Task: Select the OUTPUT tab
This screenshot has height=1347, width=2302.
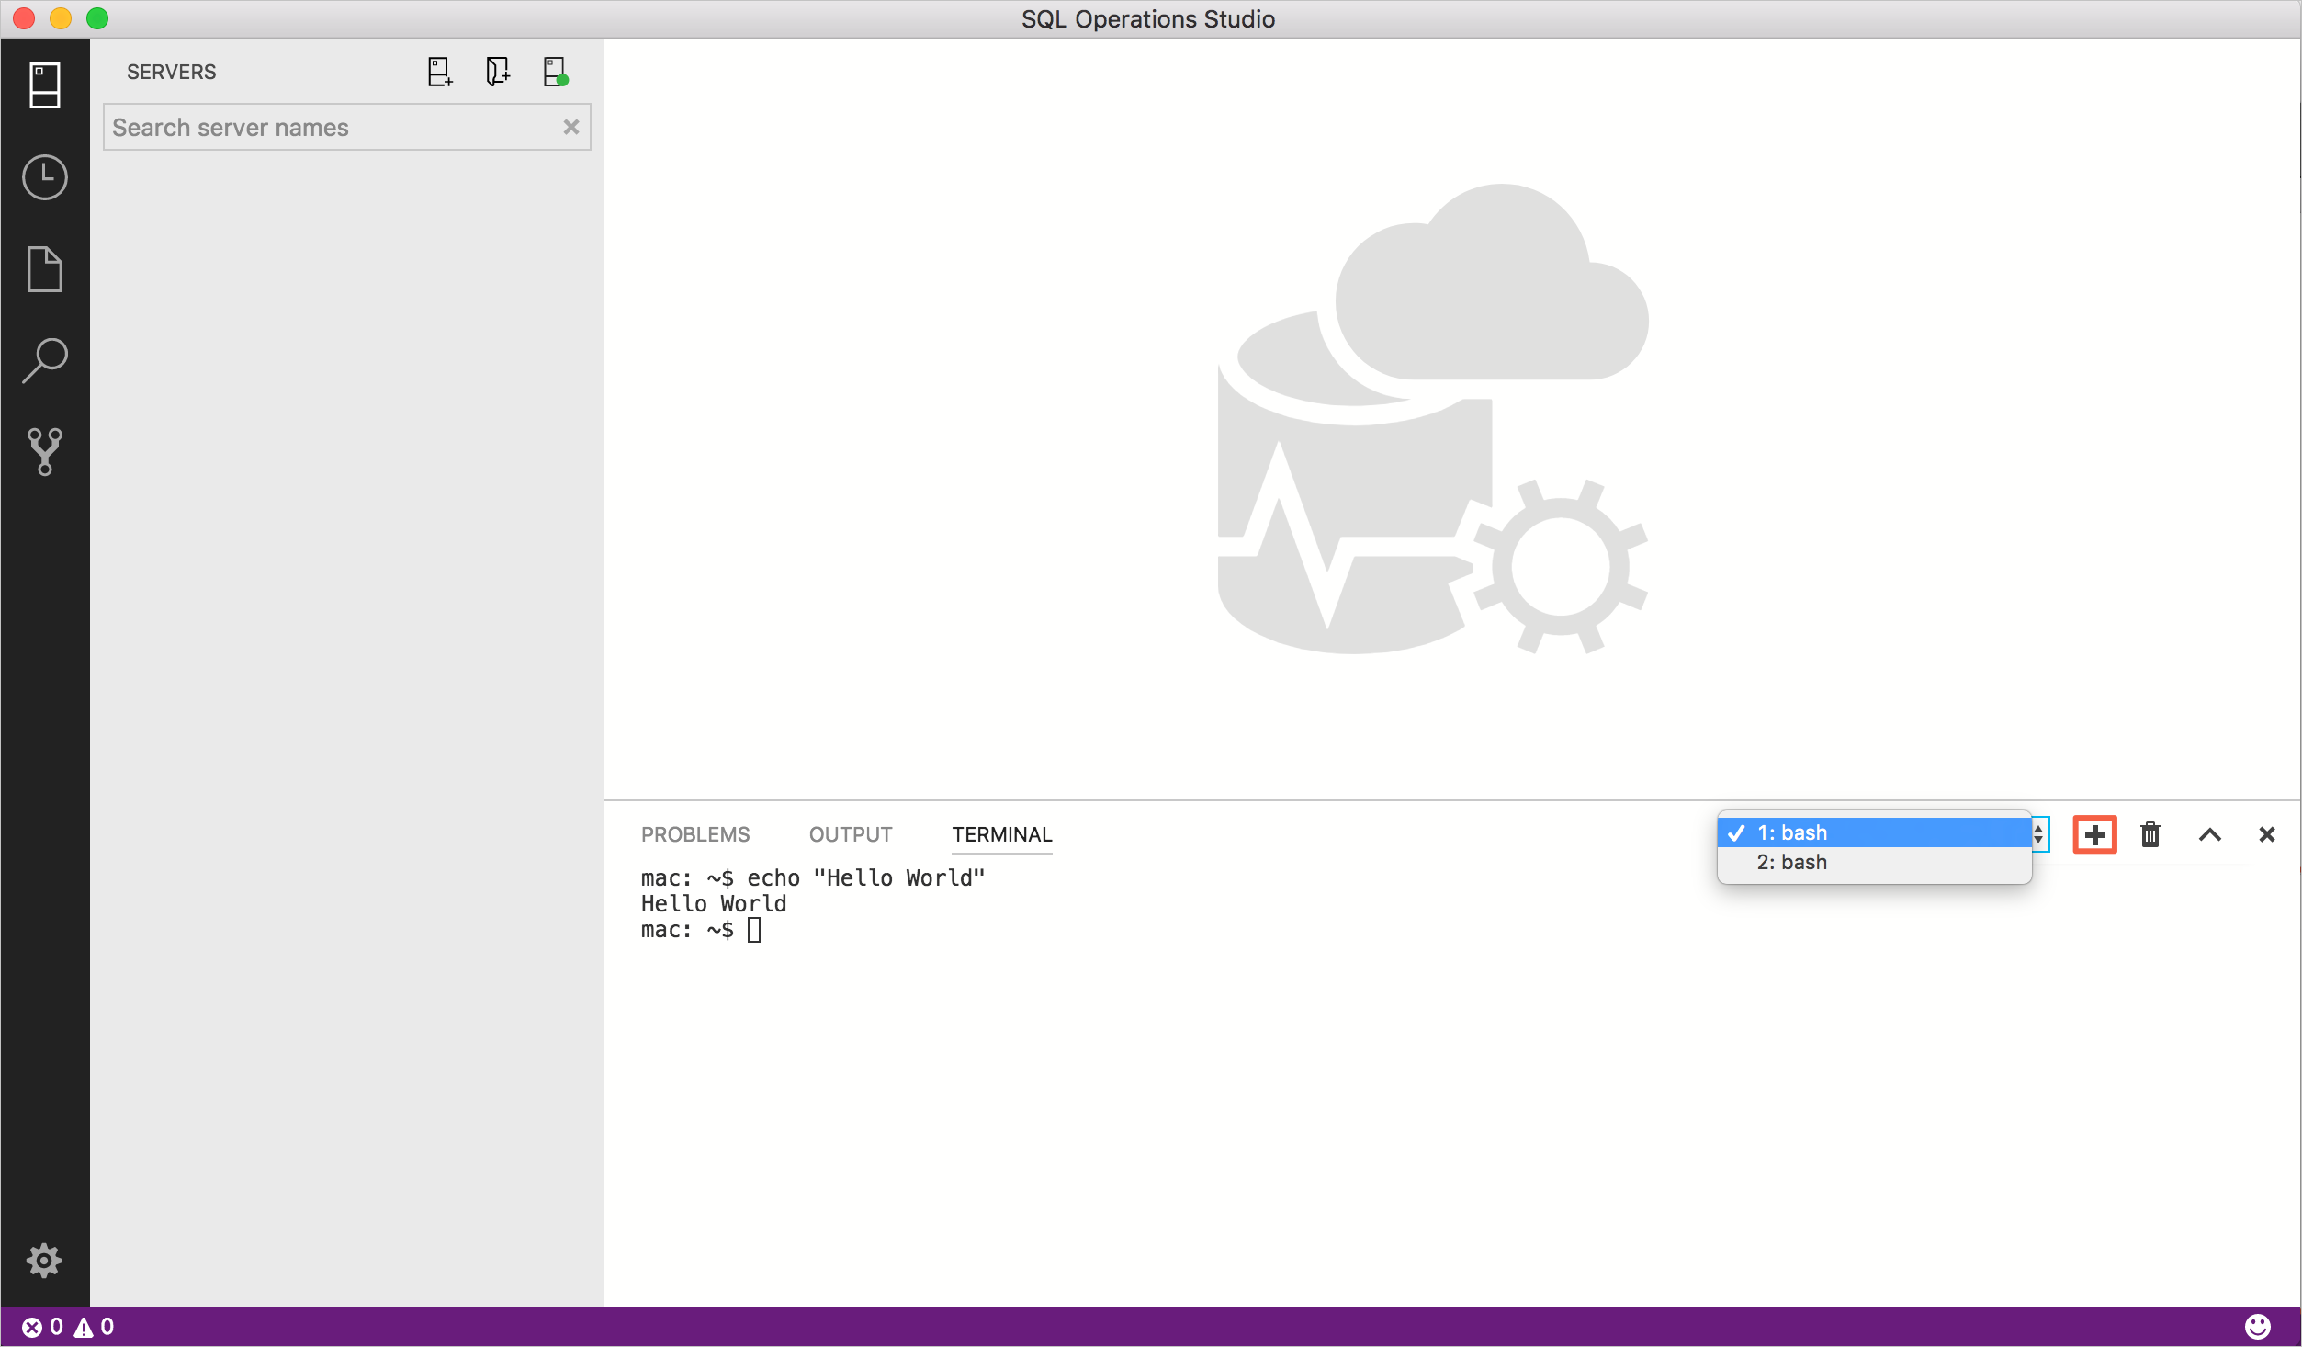Action: click(x=850, y=834)
